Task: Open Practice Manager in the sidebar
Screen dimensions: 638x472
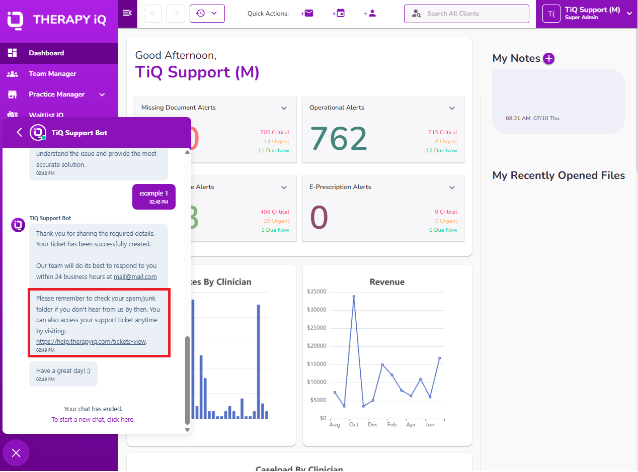Action: pyautogui.click(x=59, y=94)
